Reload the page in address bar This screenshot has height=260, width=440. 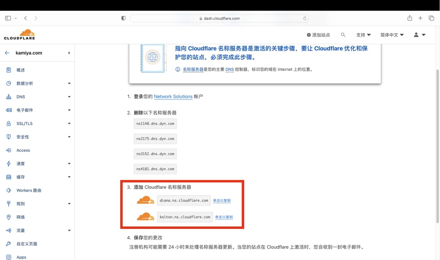click(x=304, y=18)
